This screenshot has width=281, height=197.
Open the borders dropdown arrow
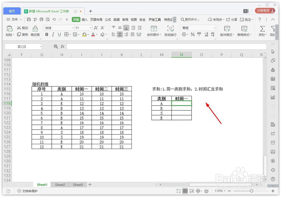70,35
